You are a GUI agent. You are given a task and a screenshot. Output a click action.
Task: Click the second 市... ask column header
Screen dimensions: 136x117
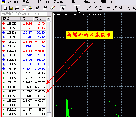tap(40, 19)
